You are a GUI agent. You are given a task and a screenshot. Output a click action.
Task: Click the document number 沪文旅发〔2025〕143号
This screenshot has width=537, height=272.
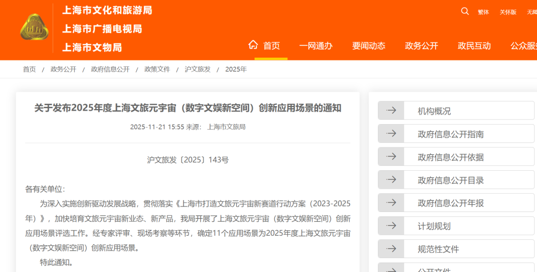(187, 160)
